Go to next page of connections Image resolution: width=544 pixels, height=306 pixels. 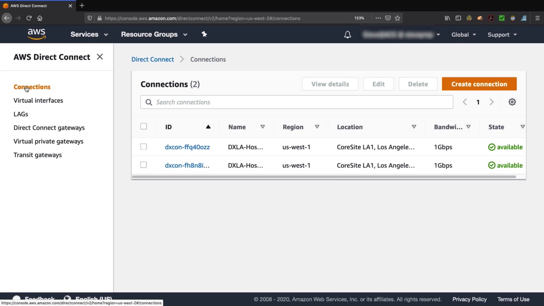tap(492, 102)
